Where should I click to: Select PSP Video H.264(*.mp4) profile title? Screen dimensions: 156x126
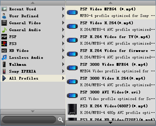coord(107,23)
